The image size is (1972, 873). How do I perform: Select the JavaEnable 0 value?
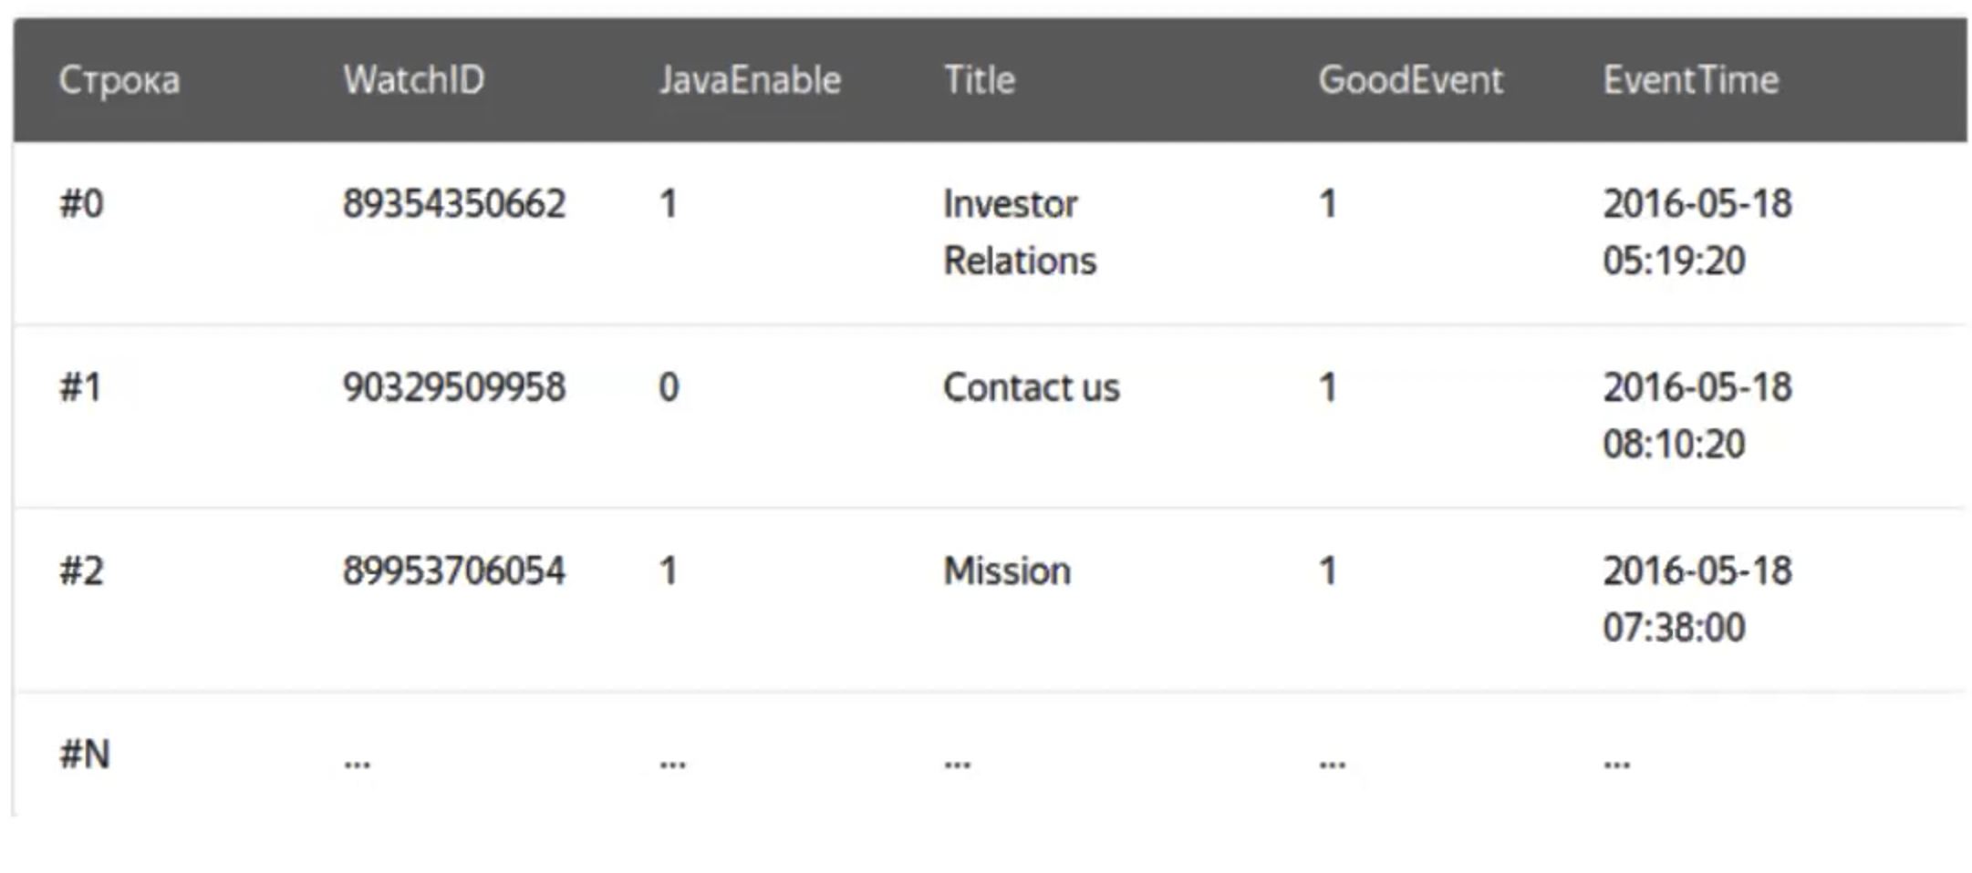coord(669,387)
